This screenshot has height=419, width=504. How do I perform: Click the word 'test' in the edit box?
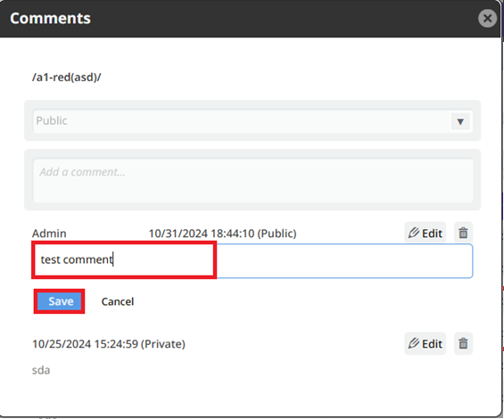50,259
